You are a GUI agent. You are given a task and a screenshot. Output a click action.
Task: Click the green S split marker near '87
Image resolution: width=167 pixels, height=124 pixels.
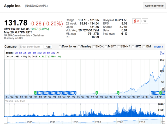35,93
